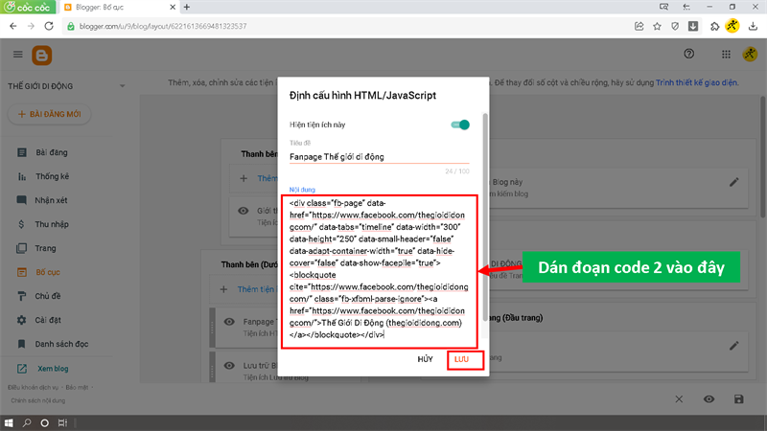This screenshot has width=767, height=431.
Task: Expand the THẾ GIỚI DI ĐỘNG blog dropdown
Action: (123, 86)
